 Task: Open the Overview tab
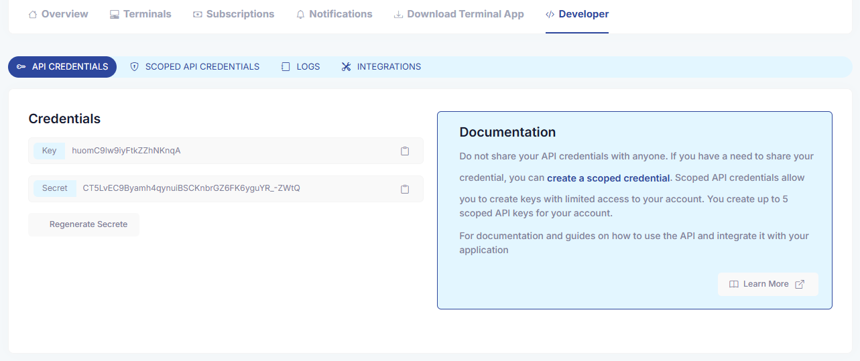coord(58,14)
